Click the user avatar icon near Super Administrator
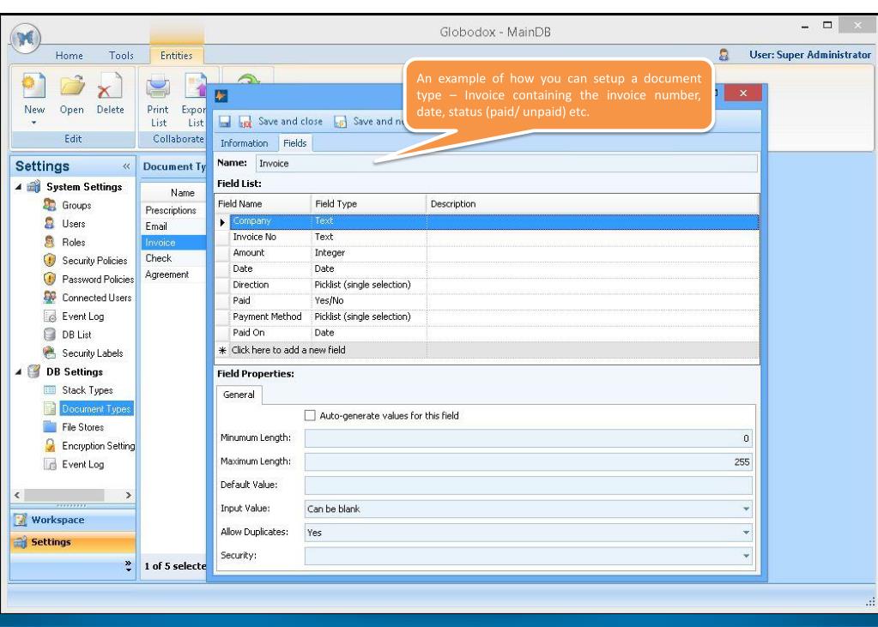The height and width of the screenshot is (627, 878). point(724,55)
